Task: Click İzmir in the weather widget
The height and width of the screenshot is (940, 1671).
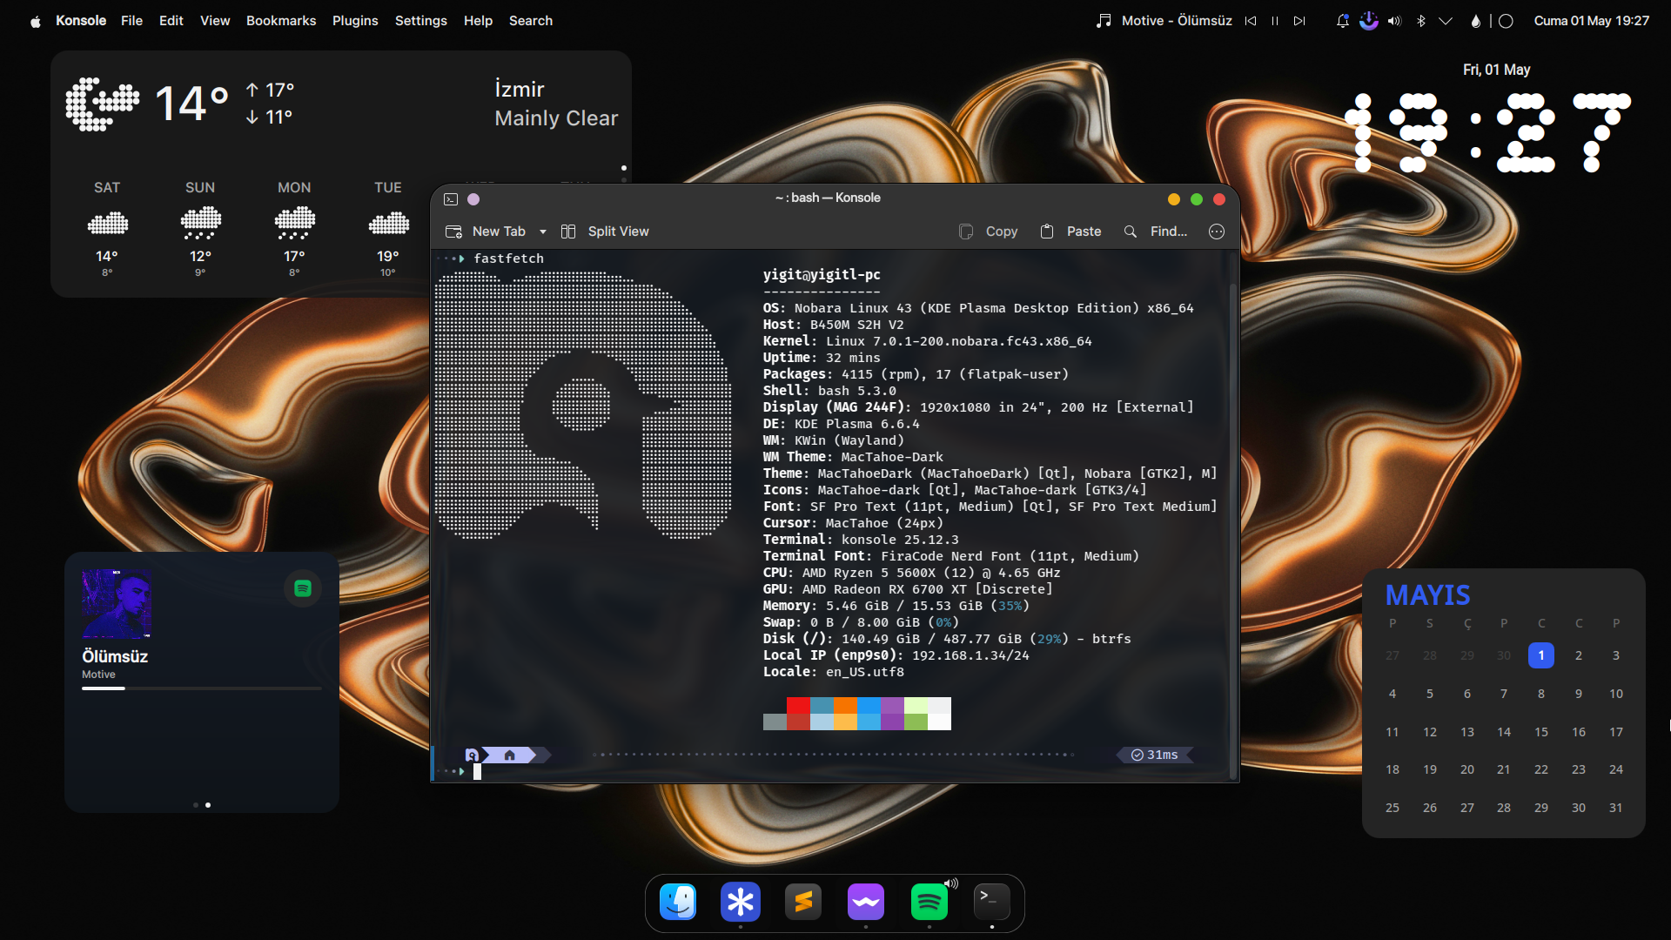Action: (519, 89)
